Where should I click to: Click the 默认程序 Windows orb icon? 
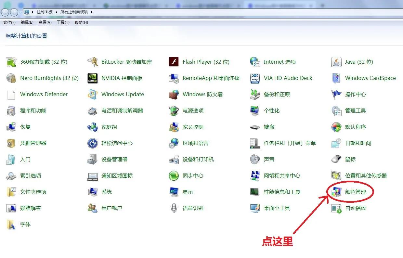[x=336, y=127]
